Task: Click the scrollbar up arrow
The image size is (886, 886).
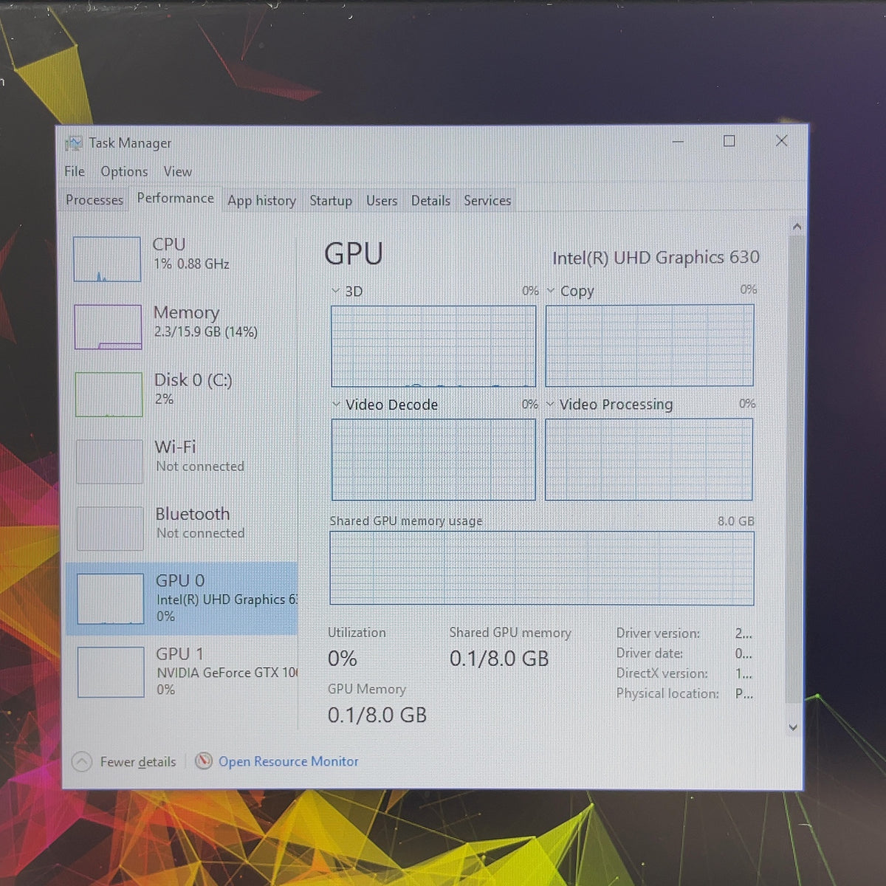Action: pos(796,227)
